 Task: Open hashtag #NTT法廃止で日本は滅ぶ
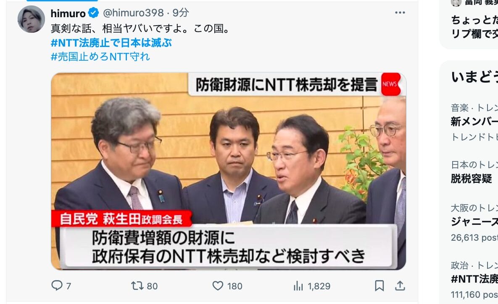point(111,43)
